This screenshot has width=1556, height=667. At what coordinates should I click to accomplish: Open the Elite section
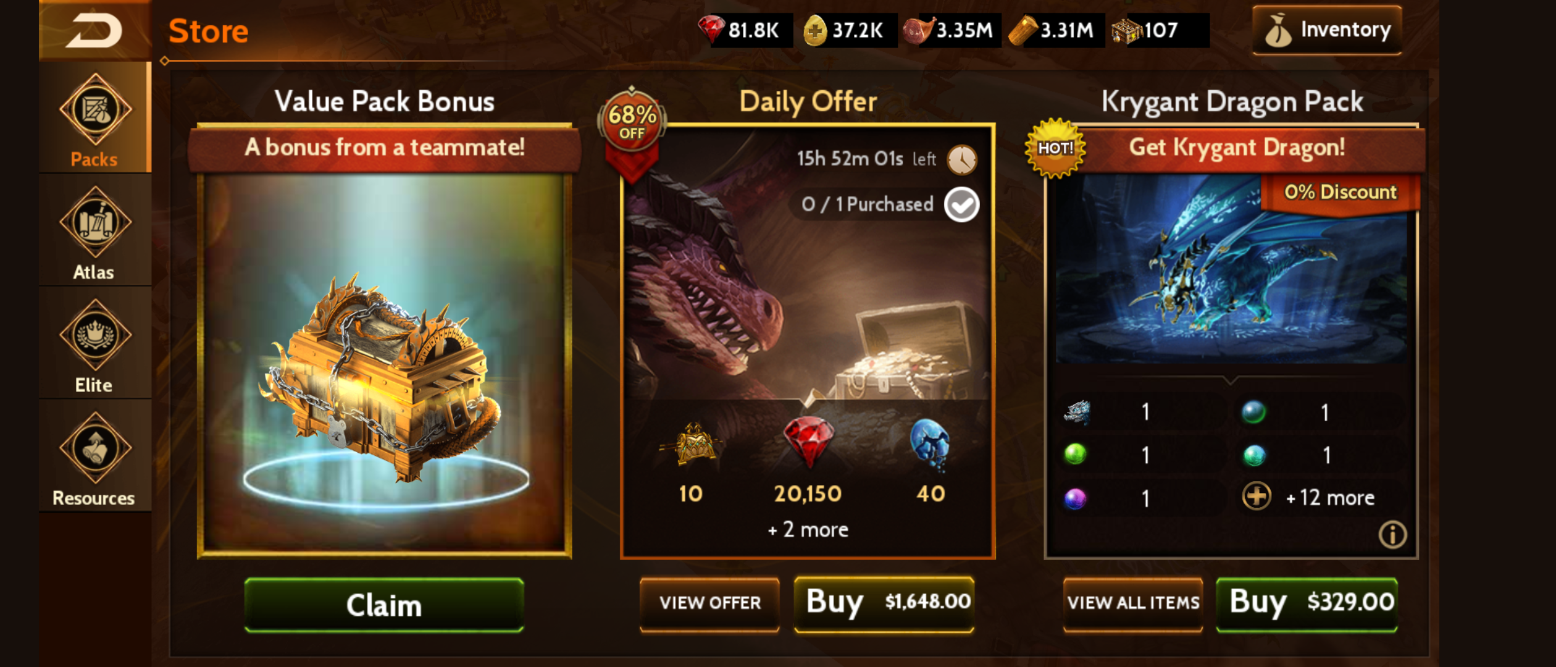point(94,344)
